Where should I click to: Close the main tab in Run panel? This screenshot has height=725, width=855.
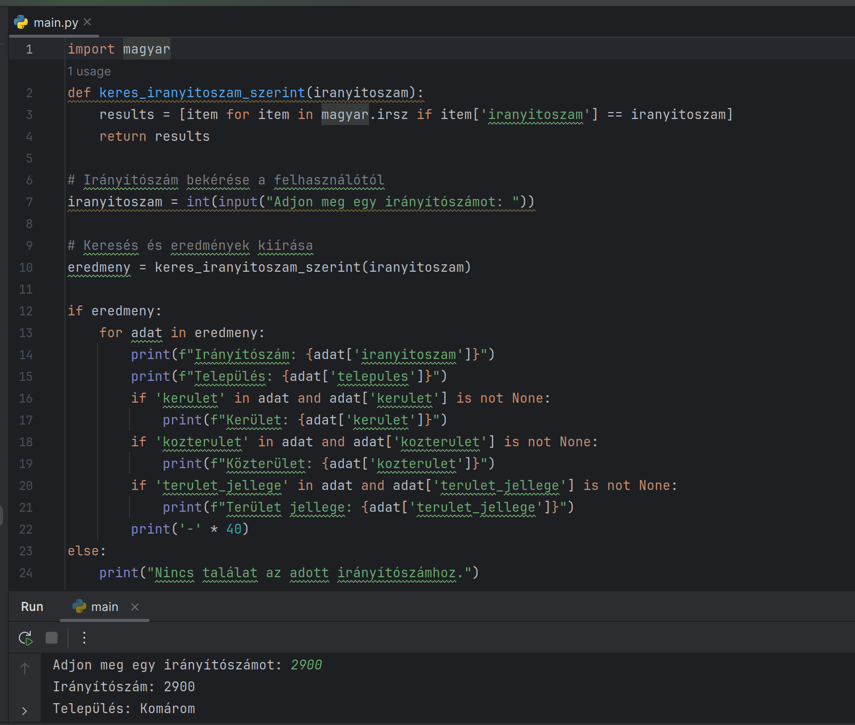click(x=134, y=606)
